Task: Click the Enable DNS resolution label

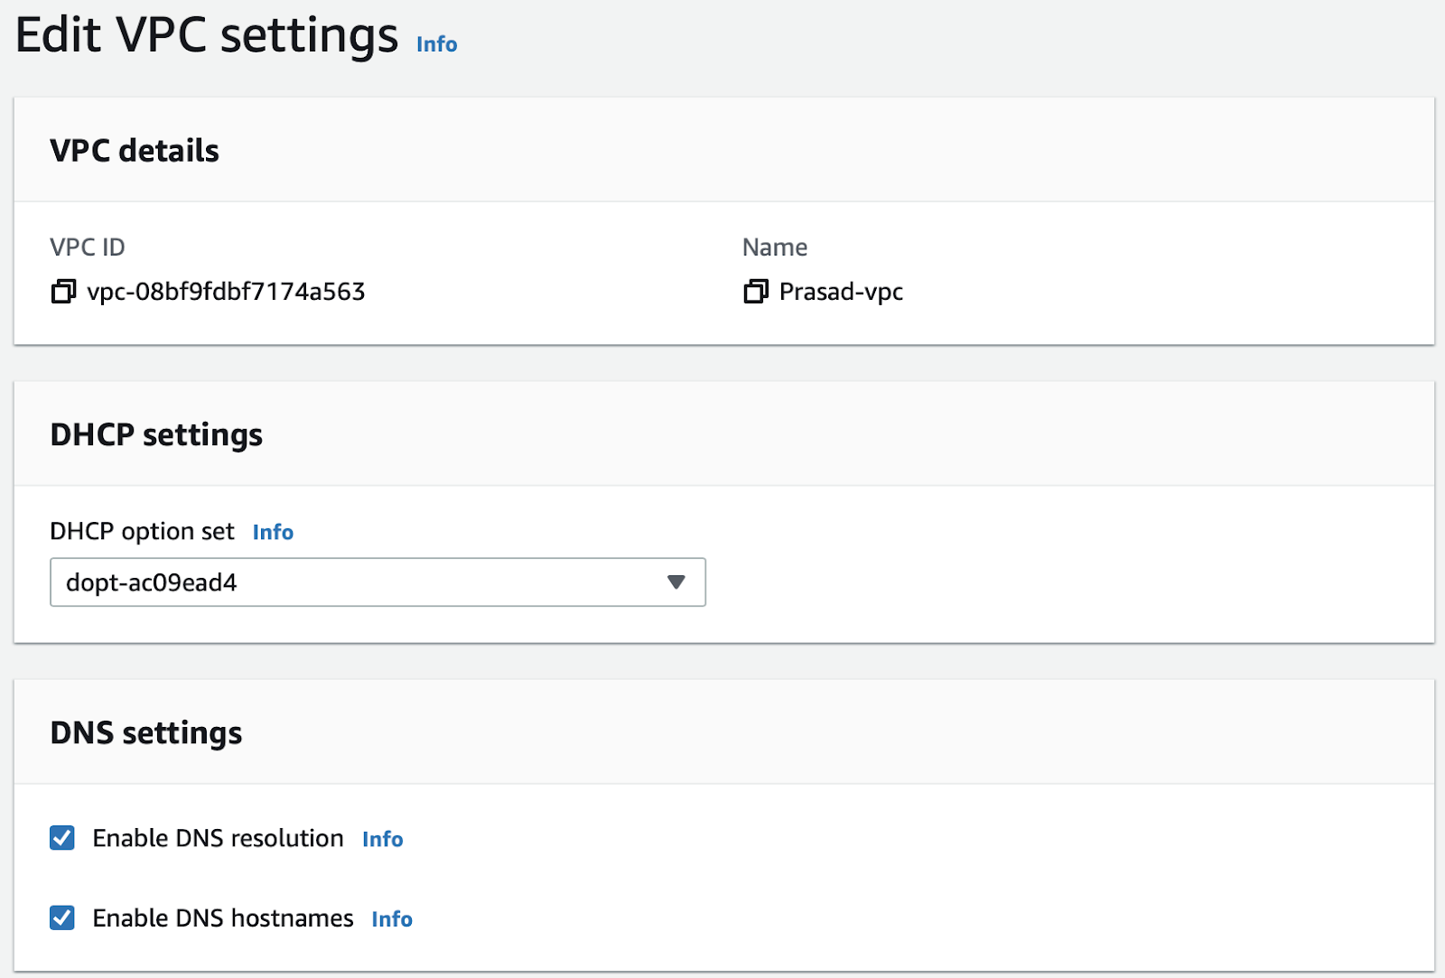Action: click(218, 838)
